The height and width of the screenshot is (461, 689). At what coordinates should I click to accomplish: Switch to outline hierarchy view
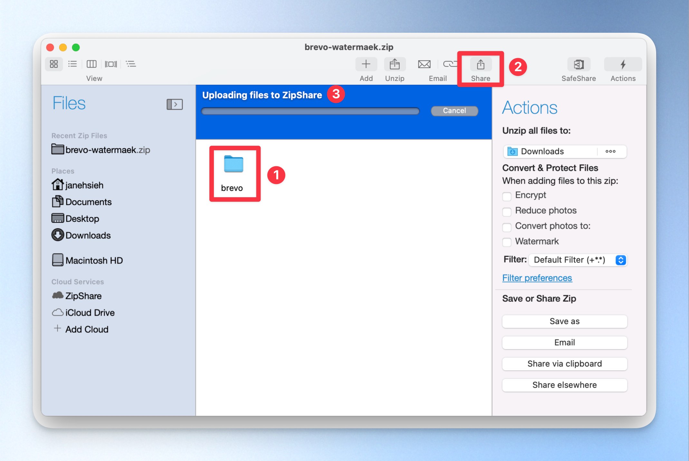[131, 64]
